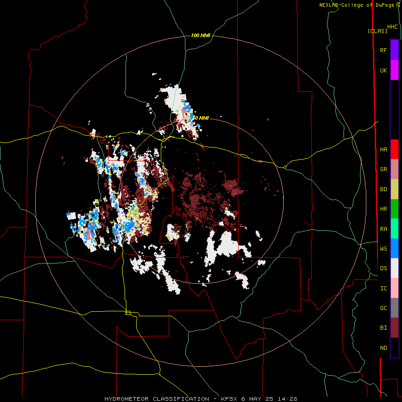Click the HHC product code label
The image size is (402, 402).
393,27
